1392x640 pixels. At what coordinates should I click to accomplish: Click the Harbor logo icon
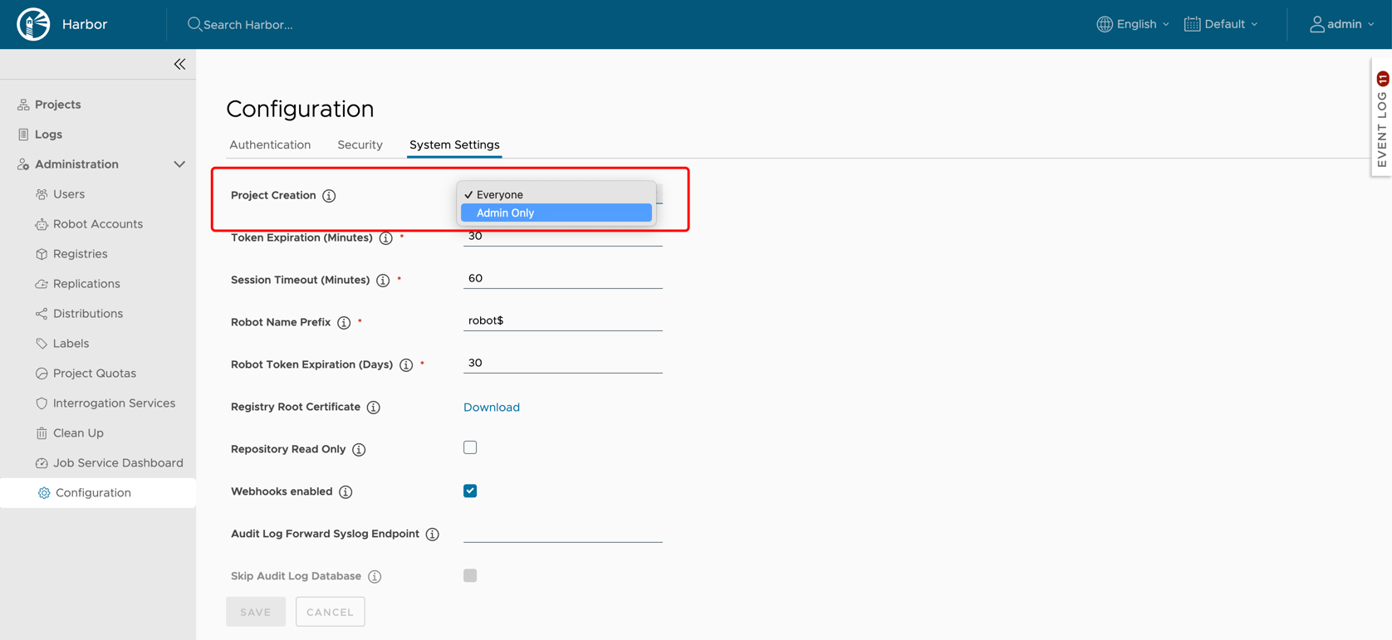[33, 24]
